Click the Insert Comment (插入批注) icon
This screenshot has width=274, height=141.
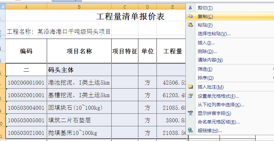click(190, 87)
